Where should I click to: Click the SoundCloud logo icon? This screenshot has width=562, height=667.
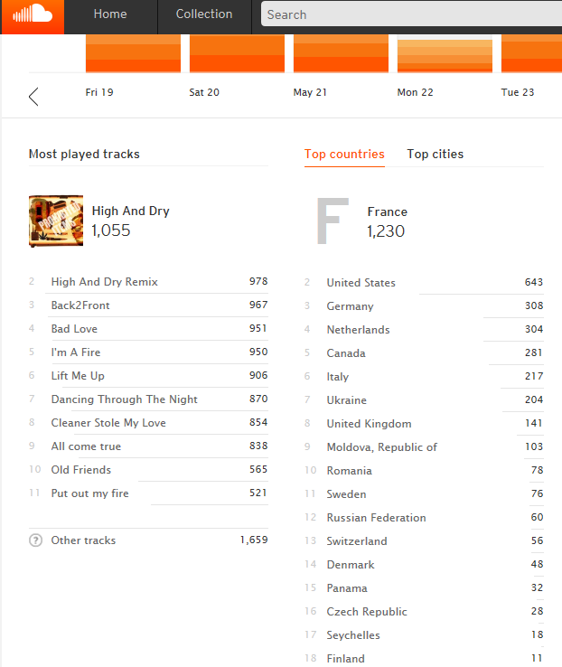[x=33, y=15]
